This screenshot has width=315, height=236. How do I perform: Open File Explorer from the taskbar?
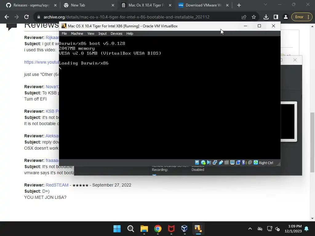click(144, 229)
